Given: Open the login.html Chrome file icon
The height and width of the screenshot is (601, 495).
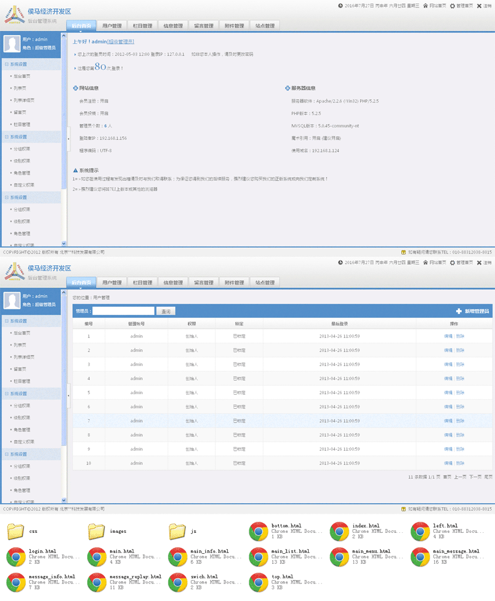Looking at the screenshot, I should (x=16, y=557).
